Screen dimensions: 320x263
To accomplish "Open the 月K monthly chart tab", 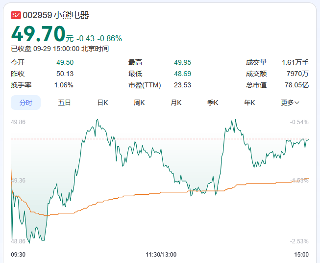I will pyautogui.click(x=176, y=103).
